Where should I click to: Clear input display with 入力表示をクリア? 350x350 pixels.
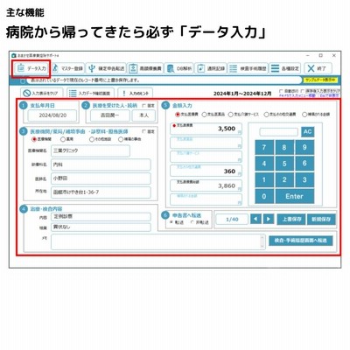pyautogui.click(x=40, y=93)
